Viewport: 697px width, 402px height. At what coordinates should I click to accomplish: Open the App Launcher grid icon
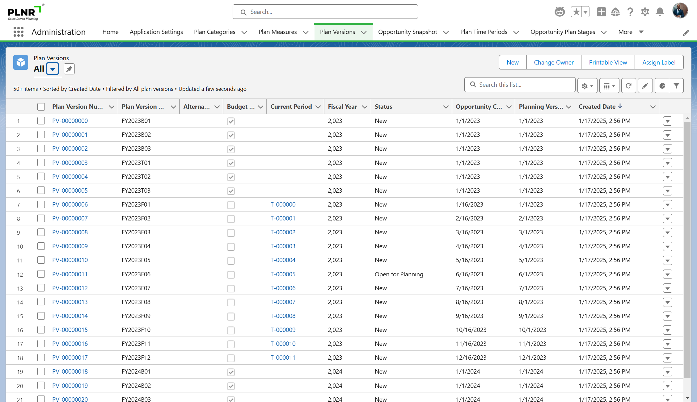[x=19, y=32]
